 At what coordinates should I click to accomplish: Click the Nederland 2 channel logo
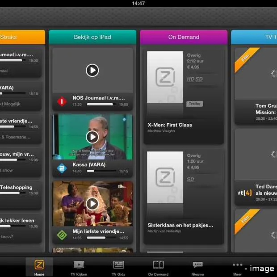[x=62, y=168]
